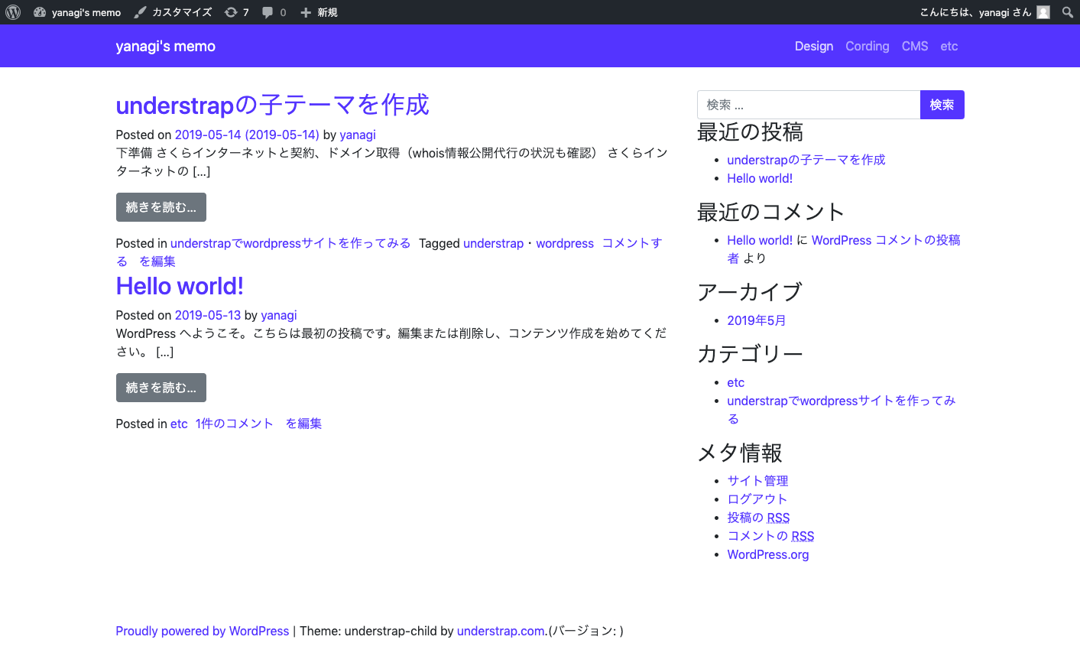The height and width of the screenshot is (656, 1080).
Task: Select the Design menu item
Action: pos(813,46)
